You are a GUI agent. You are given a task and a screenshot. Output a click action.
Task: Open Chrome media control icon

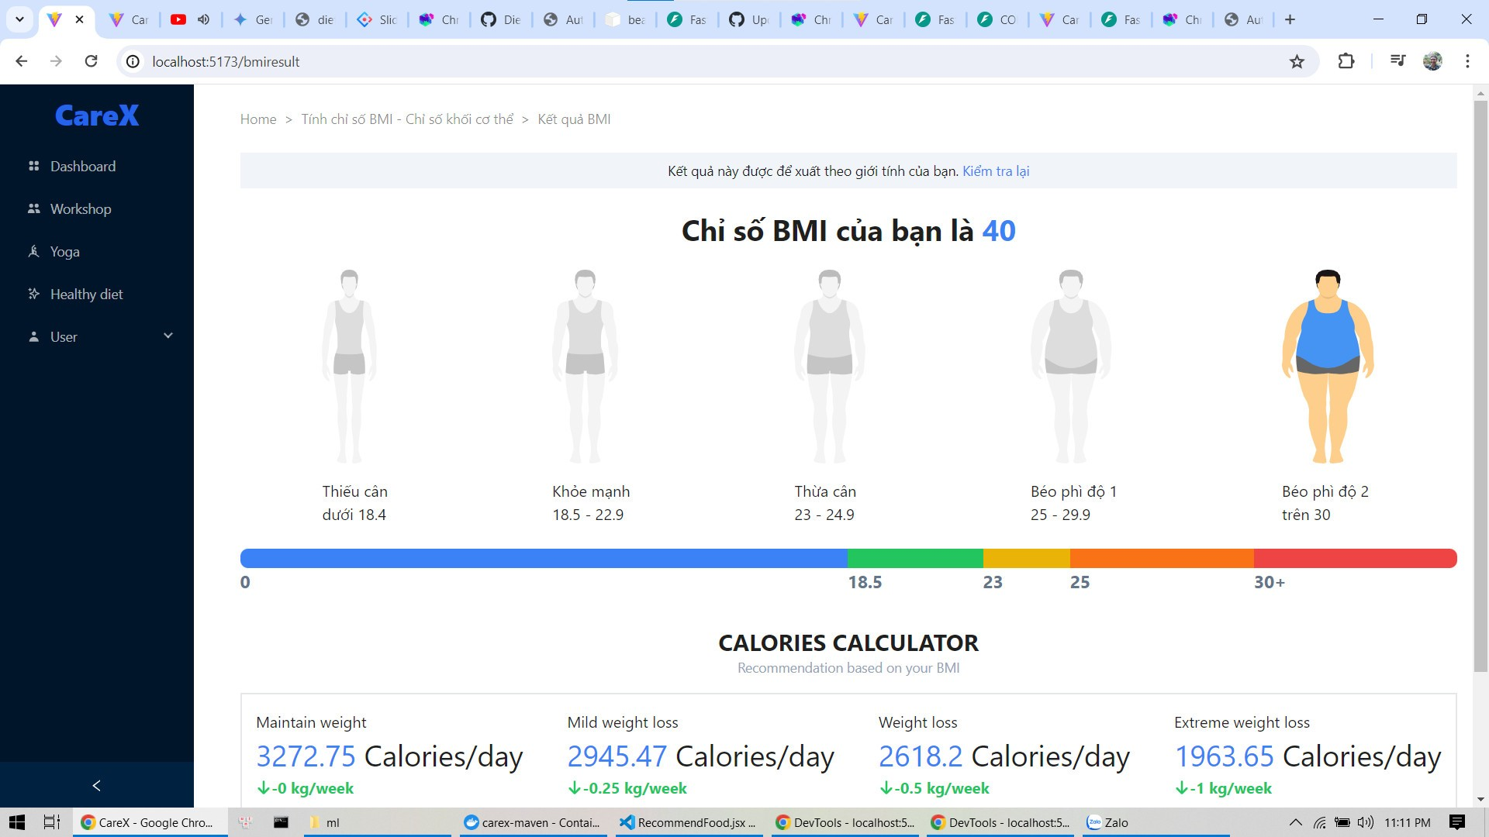tap(1397, 61)
